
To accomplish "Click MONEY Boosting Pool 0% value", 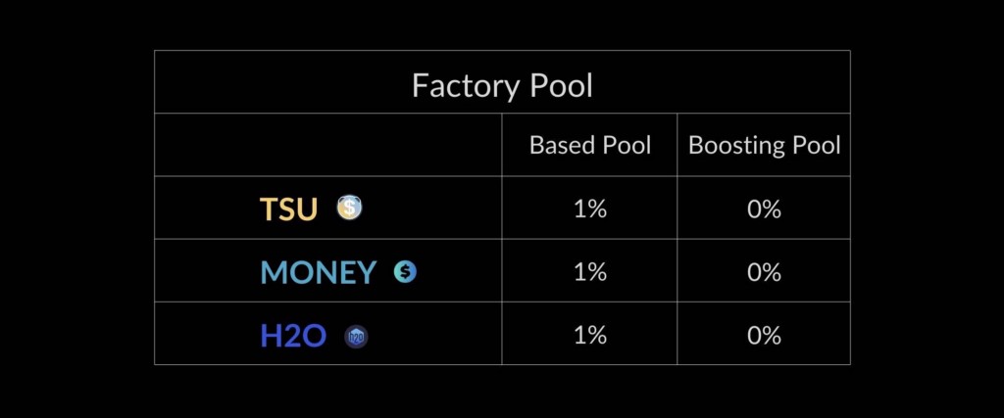I will [764, 272].
